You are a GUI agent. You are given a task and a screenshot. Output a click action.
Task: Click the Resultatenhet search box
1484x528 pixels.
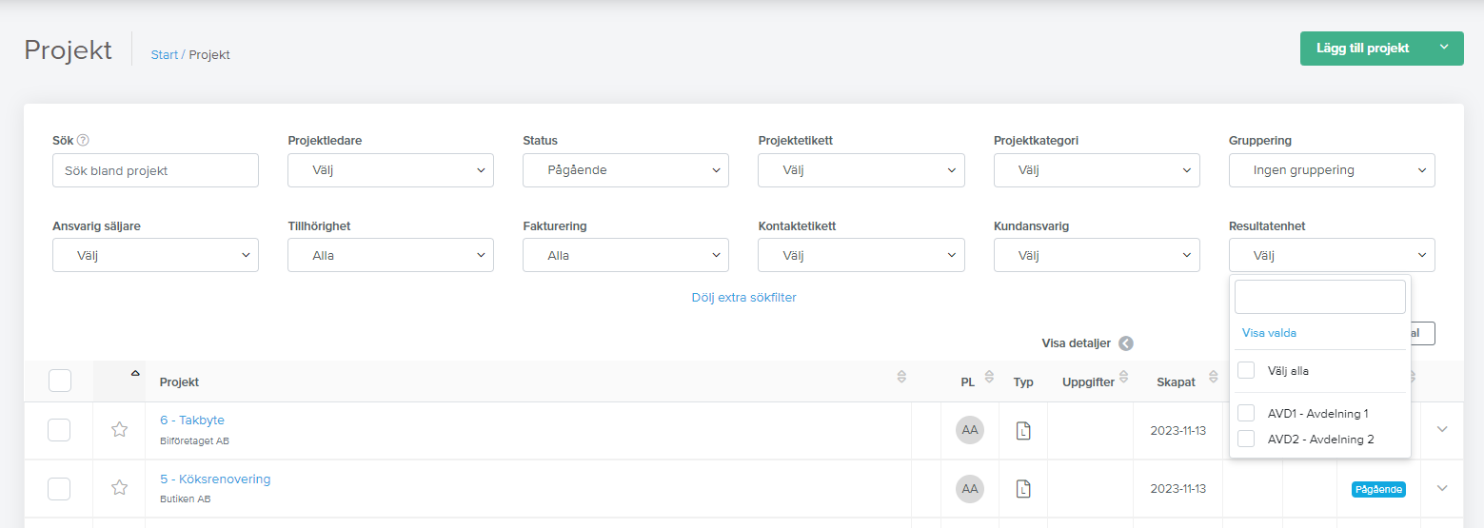(1319, 297)
